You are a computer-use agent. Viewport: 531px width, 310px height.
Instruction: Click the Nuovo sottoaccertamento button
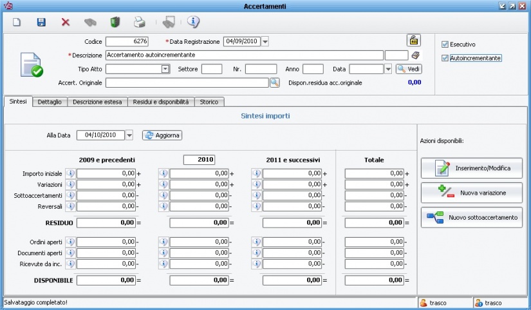[x=471, y=218]
